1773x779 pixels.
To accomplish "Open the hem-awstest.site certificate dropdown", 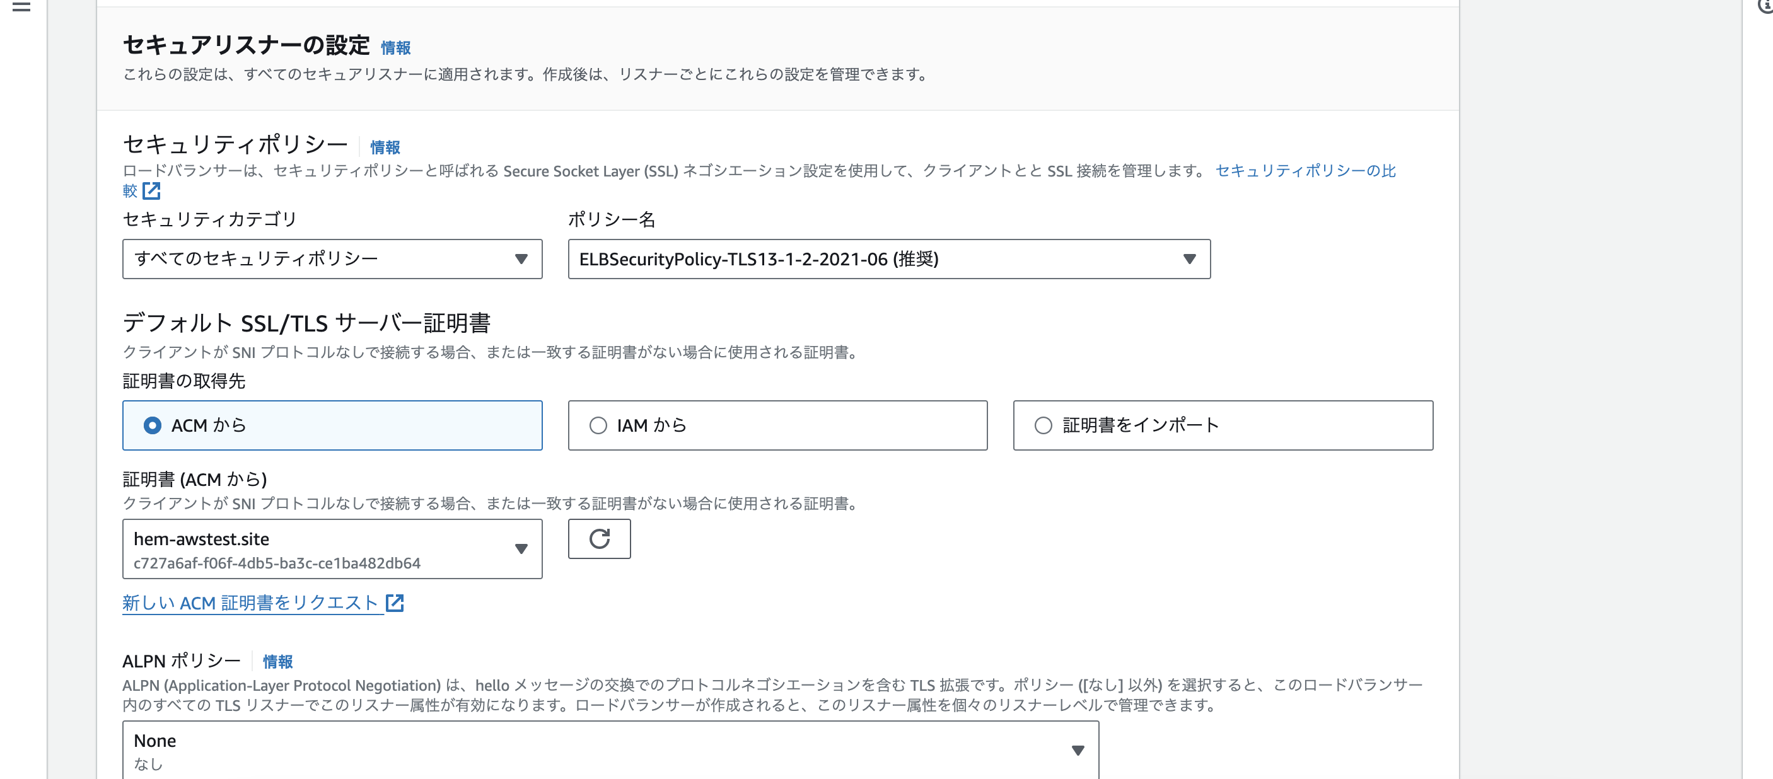I will pos(332,549).
